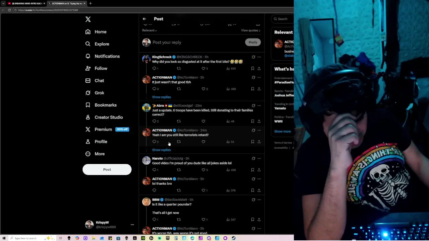Screen dimensions: 429x241
Task: Open the WWII trending topic
Action: [278, 122]
